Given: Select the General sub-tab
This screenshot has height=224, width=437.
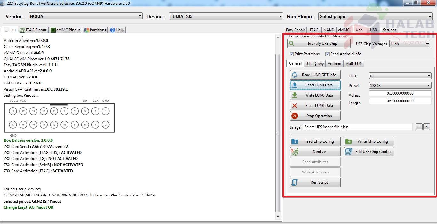Looking at the screenshot, I should click(295, 63).
